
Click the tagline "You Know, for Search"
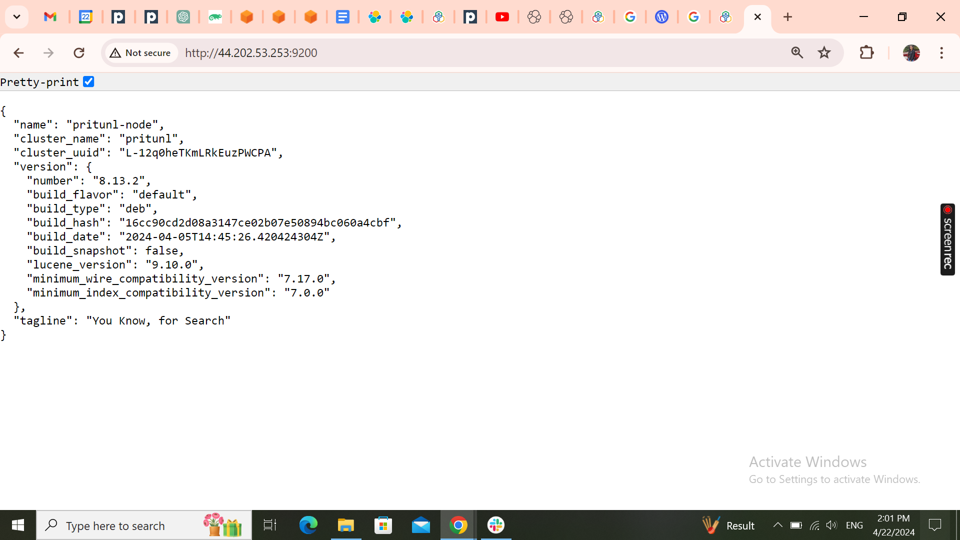(x=158, y=320)
